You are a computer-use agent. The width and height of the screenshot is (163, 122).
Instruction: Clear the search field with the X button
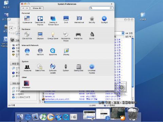tap(111, 8)
